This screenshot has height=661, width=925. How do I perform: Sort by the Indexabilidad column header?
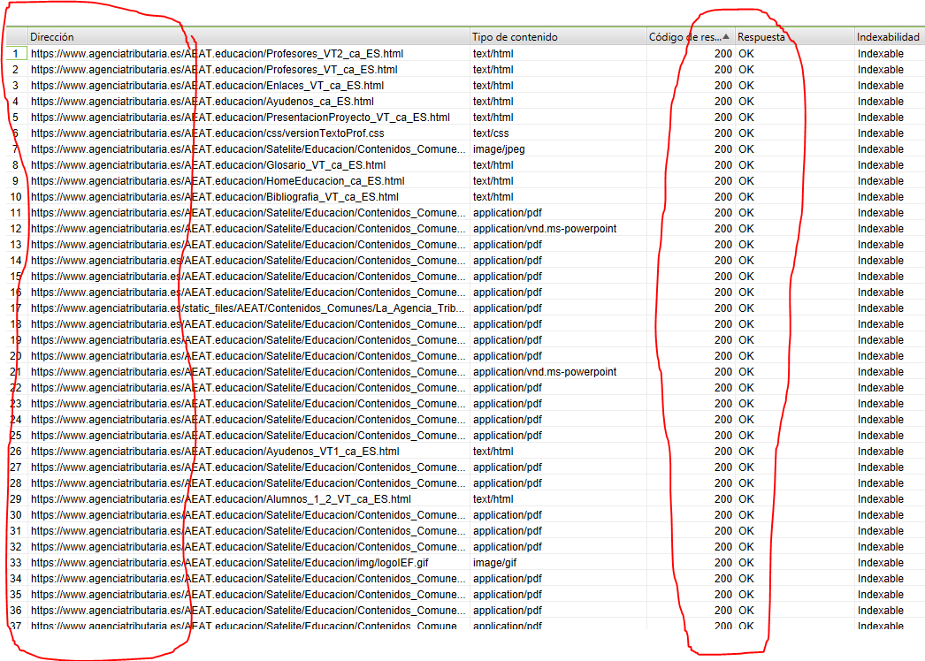coord(888,36)
